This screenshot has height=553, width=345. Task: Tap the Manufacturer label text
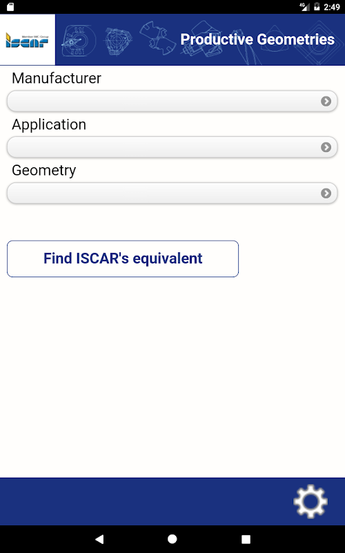[57, 78]
